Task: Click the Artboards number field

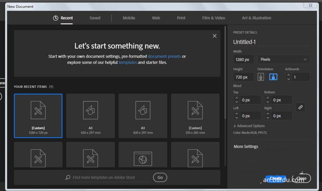Action: click(x=301, y=77)
